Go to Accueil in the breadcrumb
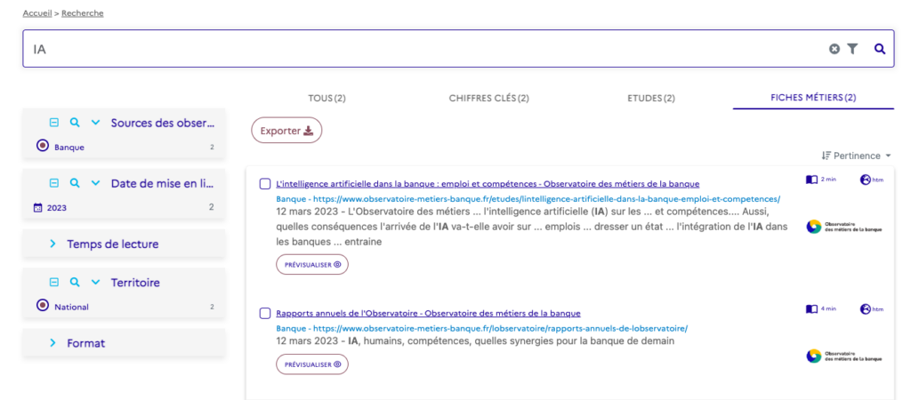911x400 pixels. point(37,12)
